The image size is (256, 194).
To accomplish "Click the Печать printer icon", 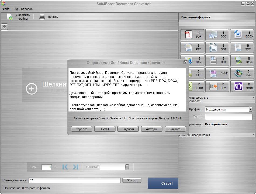I will 42,17.
